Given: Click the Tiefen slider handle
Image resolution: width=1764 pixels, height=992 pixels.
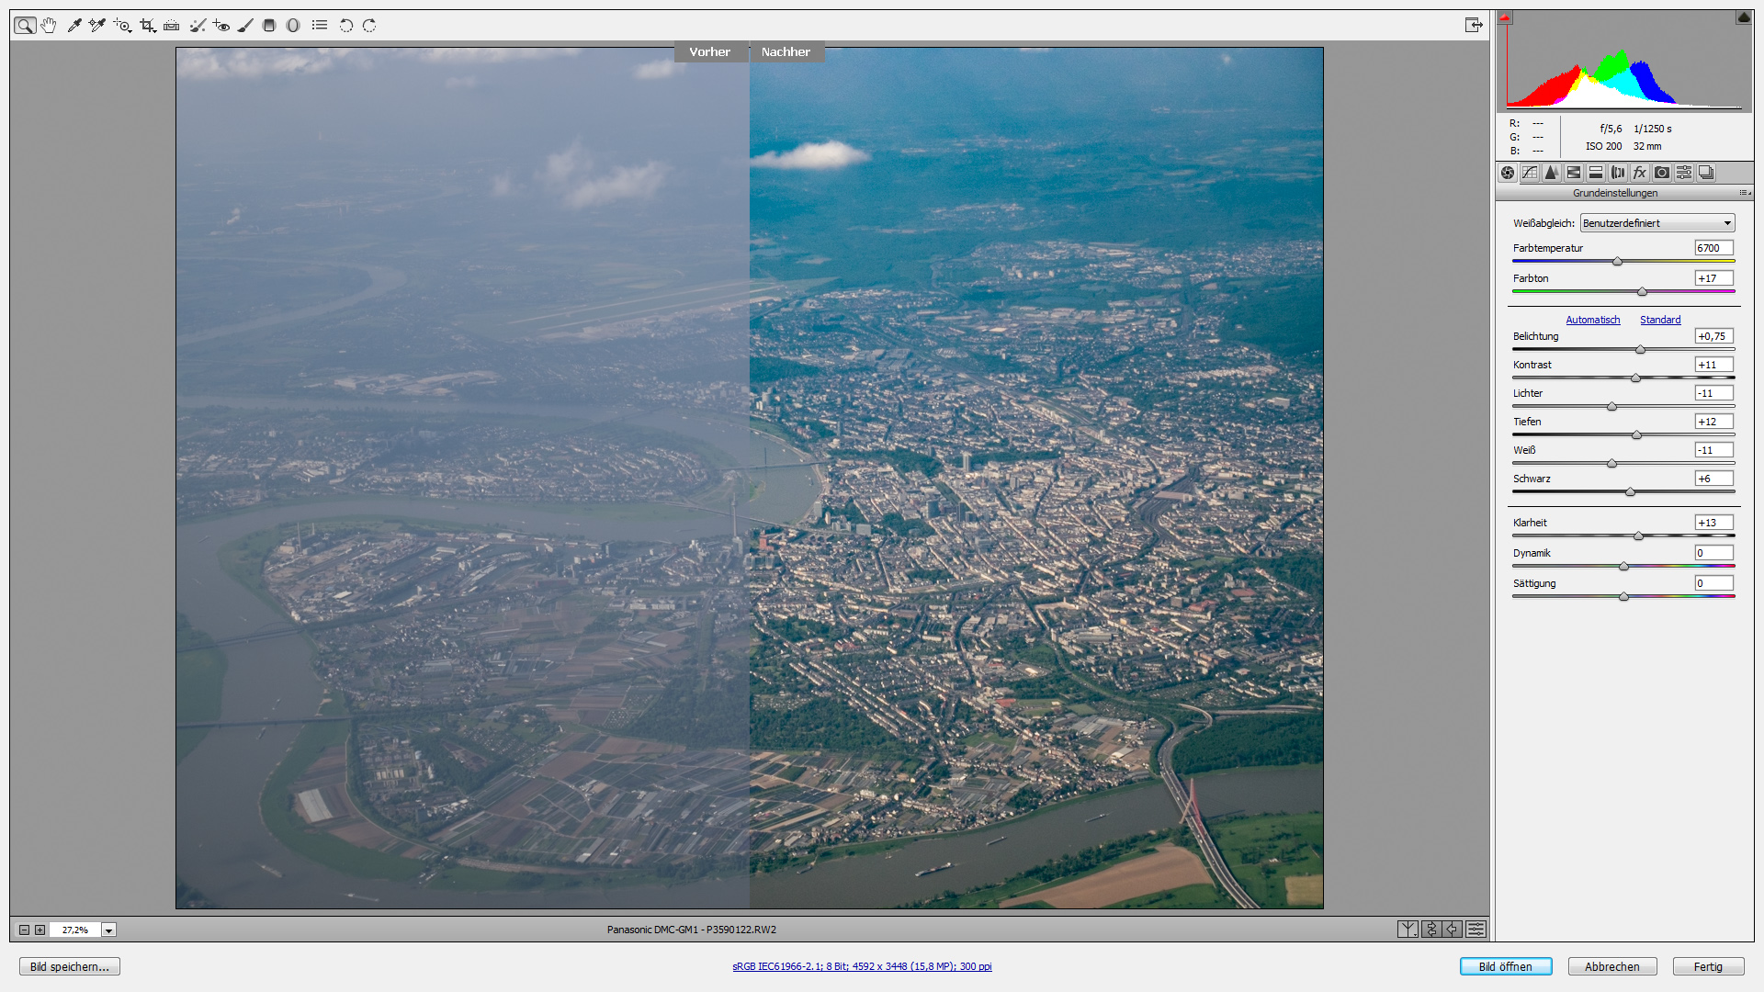Looking at the screenshot, I should point(1636,435).
